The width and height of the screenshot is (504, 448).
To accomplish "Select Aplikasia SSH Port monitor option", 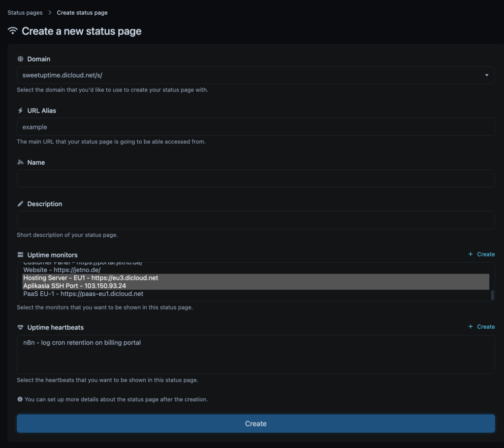I will 74,286.
